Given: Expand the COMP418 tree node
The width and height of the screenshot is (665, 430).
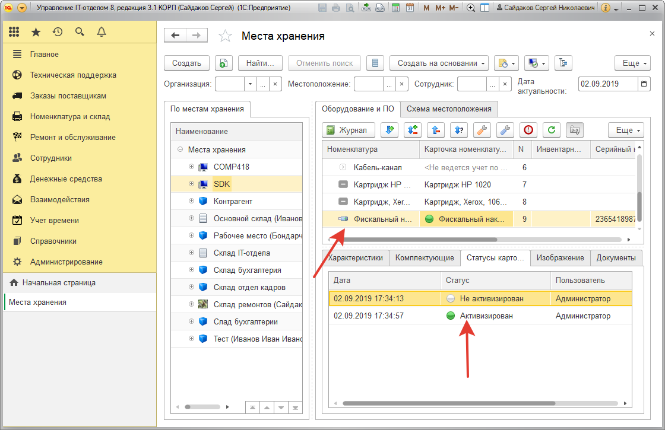Looking at the screenshot, I should pos(191,167).
